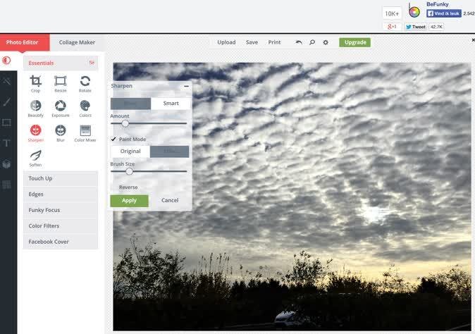Open the Text 'T' sidebar icon
475x334 pixels.
tap(6, 143)
